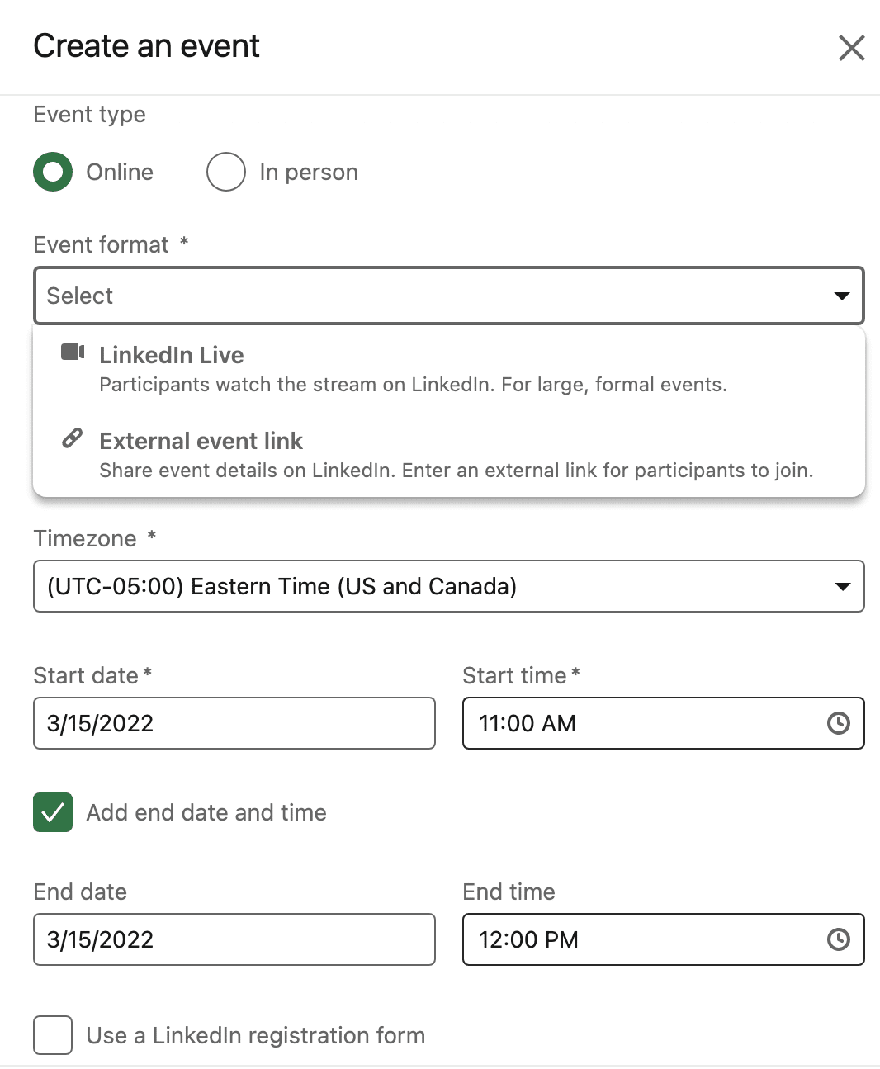
Task: Open the Start time clock picker icon
Action: 838,723
